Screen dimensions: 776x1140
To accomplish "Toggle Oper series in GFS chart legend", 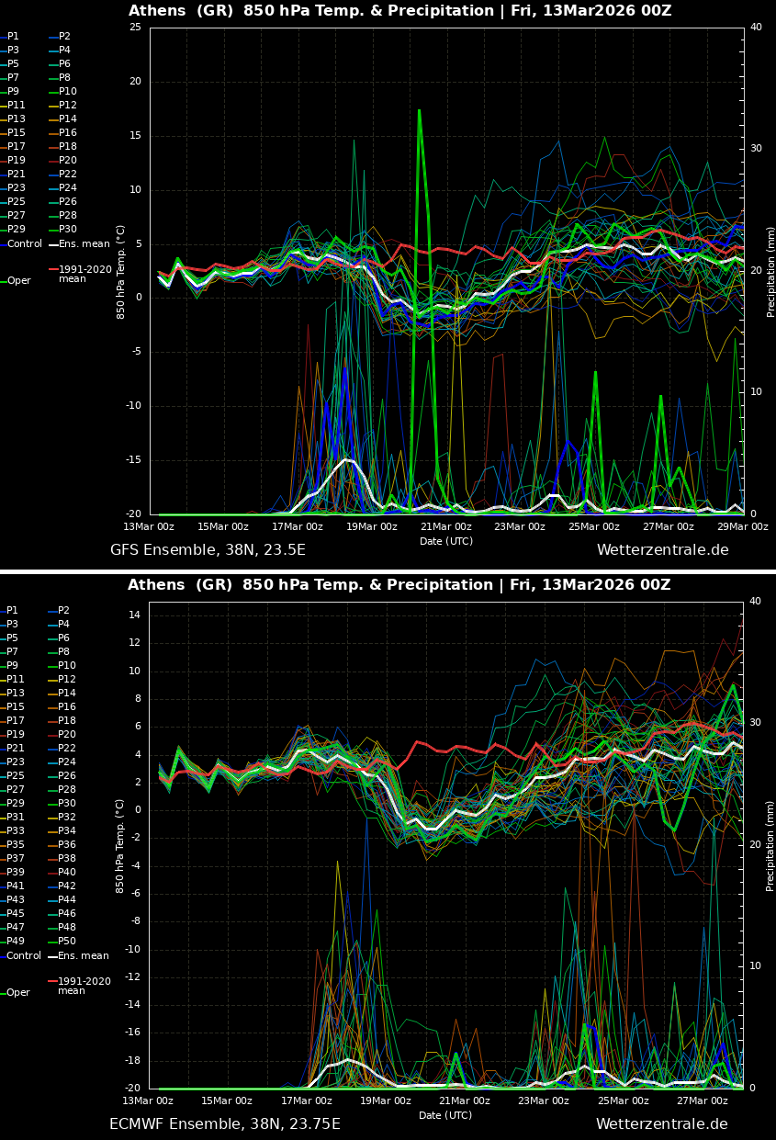I will [x=18, y=281].
